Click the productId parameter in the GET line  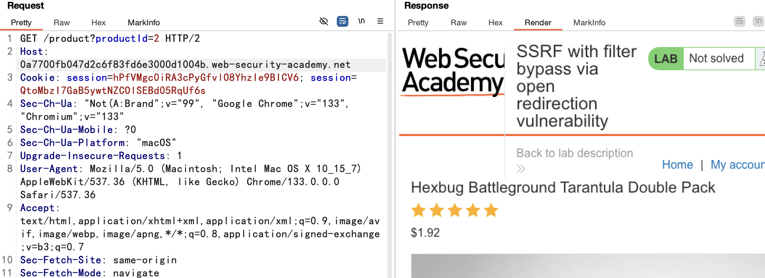pos(121,38)
